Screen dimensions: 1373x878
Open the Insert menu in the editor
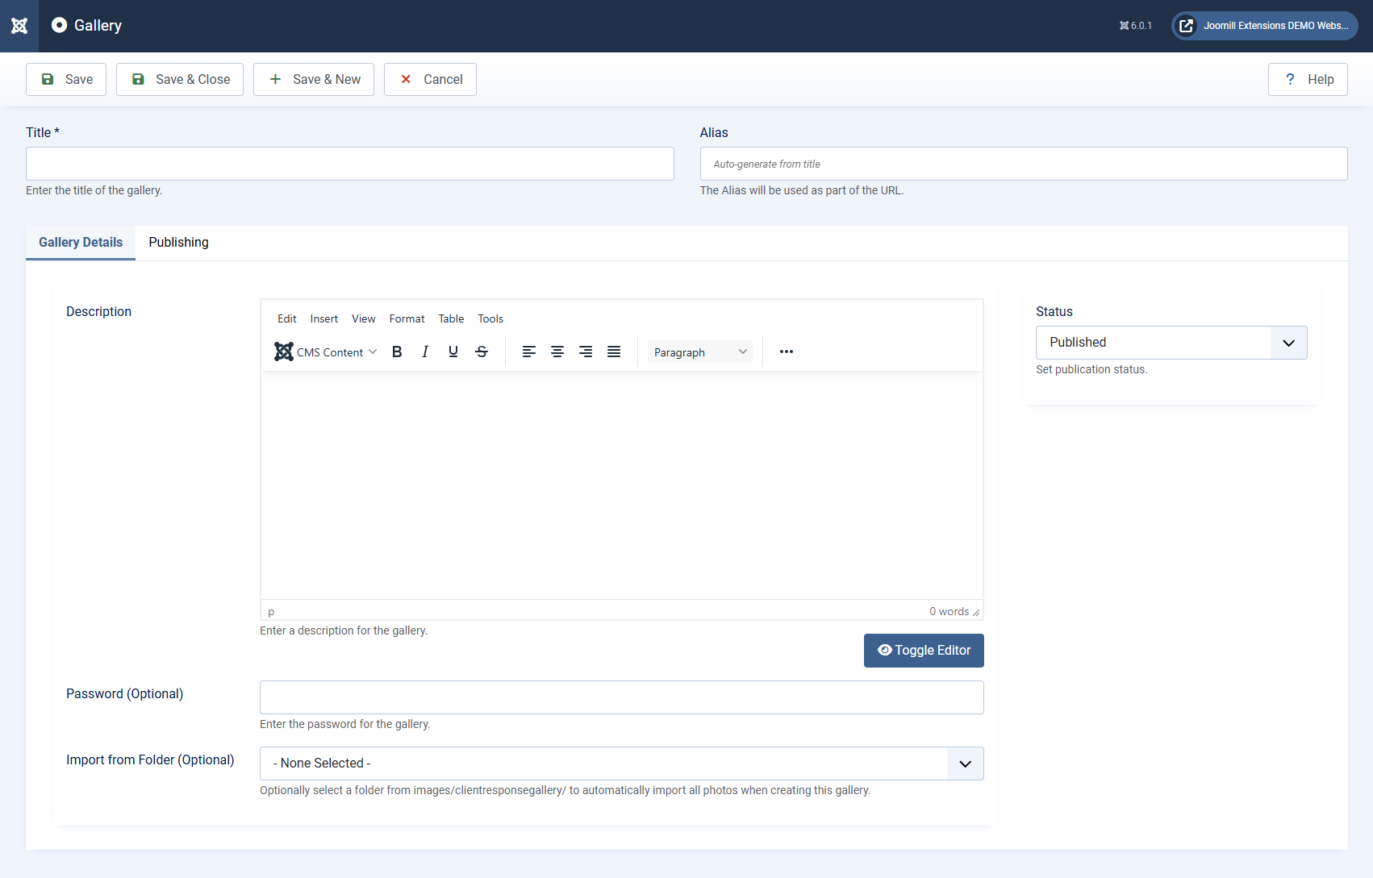323,318
